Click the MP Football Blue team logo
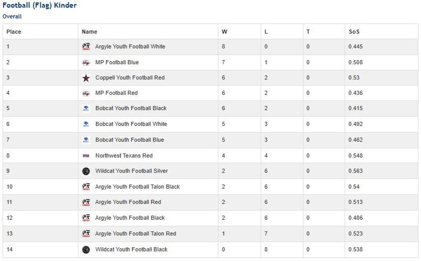The width and height of the screenshot is (421, 261). 86,63
